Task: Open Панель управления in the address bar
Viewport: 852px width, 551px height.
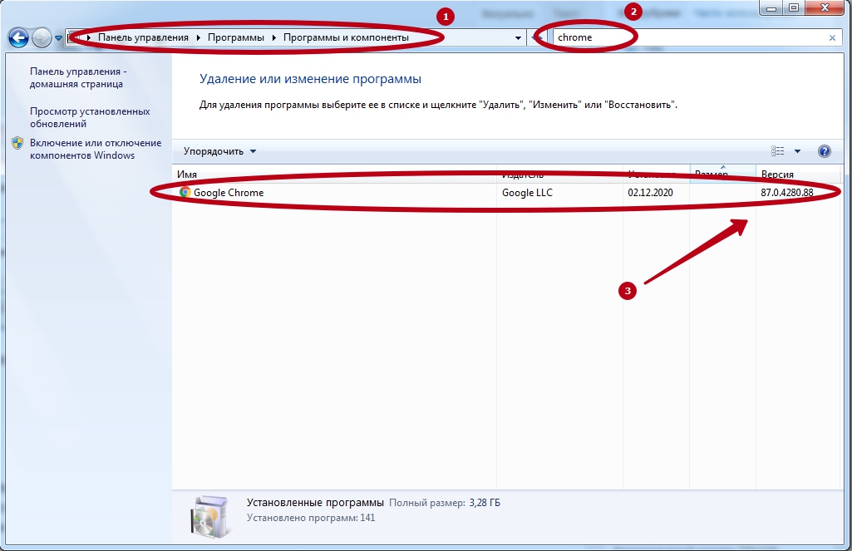Action: click(x=143, y=37)
